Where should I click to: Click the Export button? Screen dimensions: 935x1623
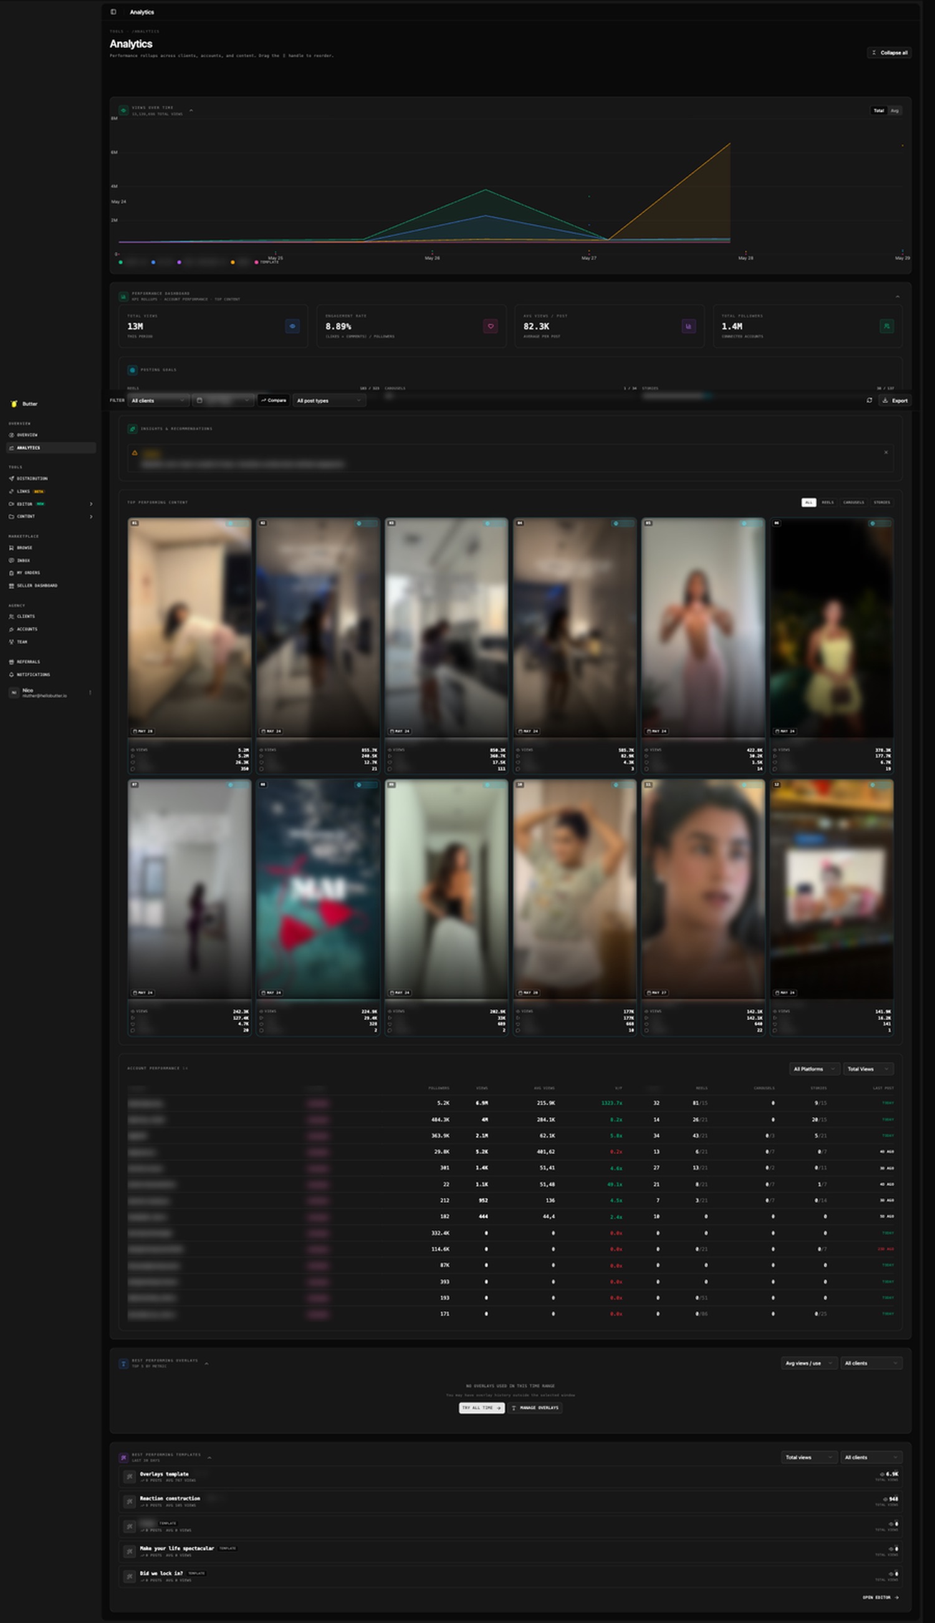[895, 400]
